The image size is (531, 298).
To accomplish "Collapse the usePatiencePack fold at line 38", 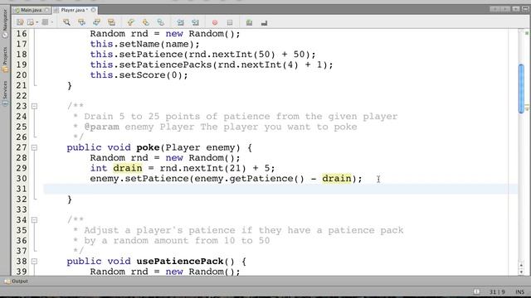I will 34,262.
